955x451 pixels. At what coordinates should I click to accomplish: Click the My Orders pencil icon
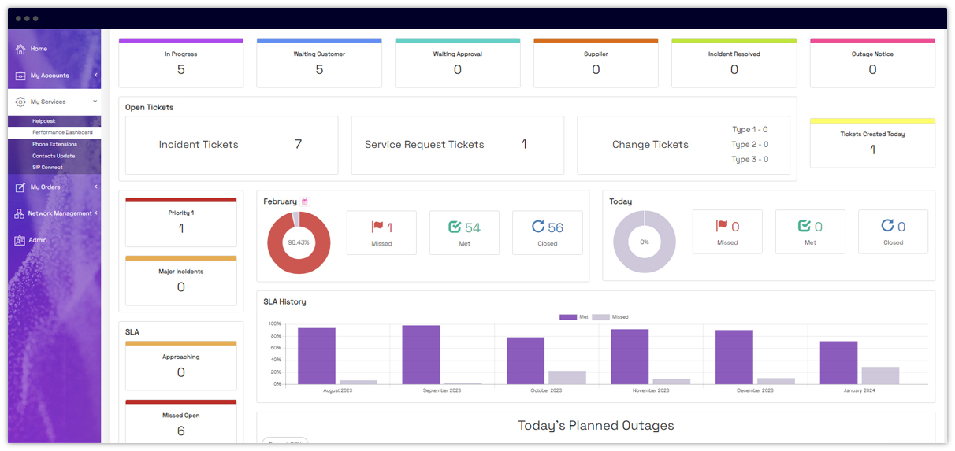(x=20, y=187)
